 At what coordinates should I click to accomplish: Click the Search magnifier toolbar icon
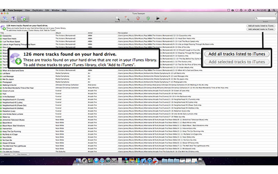(x=117, y=19)
